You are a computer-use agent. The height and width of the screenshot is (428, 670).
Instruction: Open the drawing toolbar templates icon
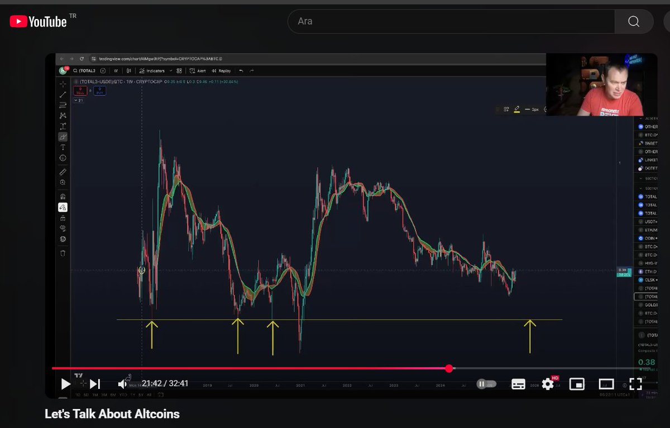pos(506,109)
